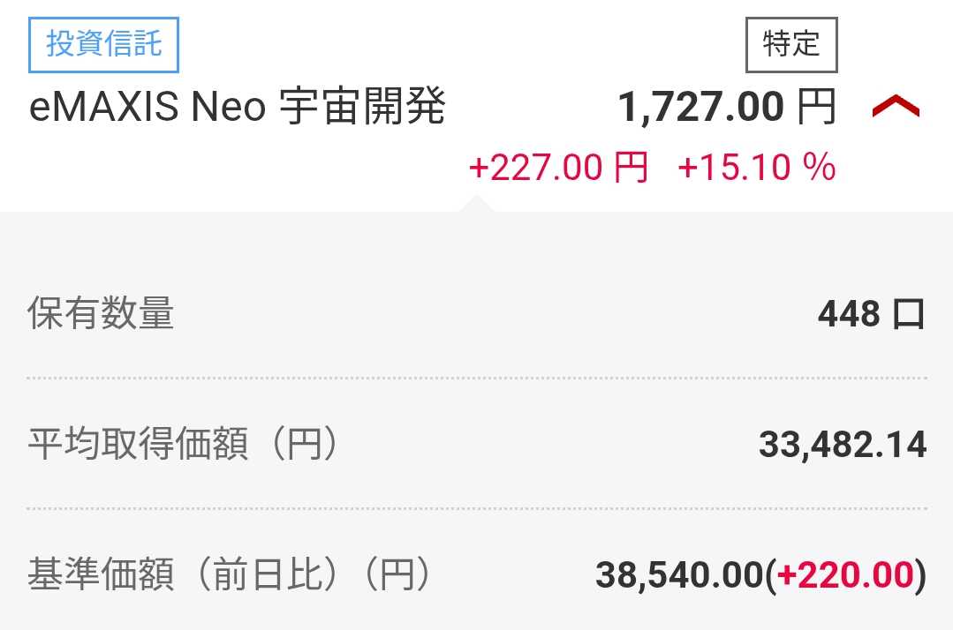
Task: Click the dotted divider below 保有数量
Action: [x=477, y=378]
